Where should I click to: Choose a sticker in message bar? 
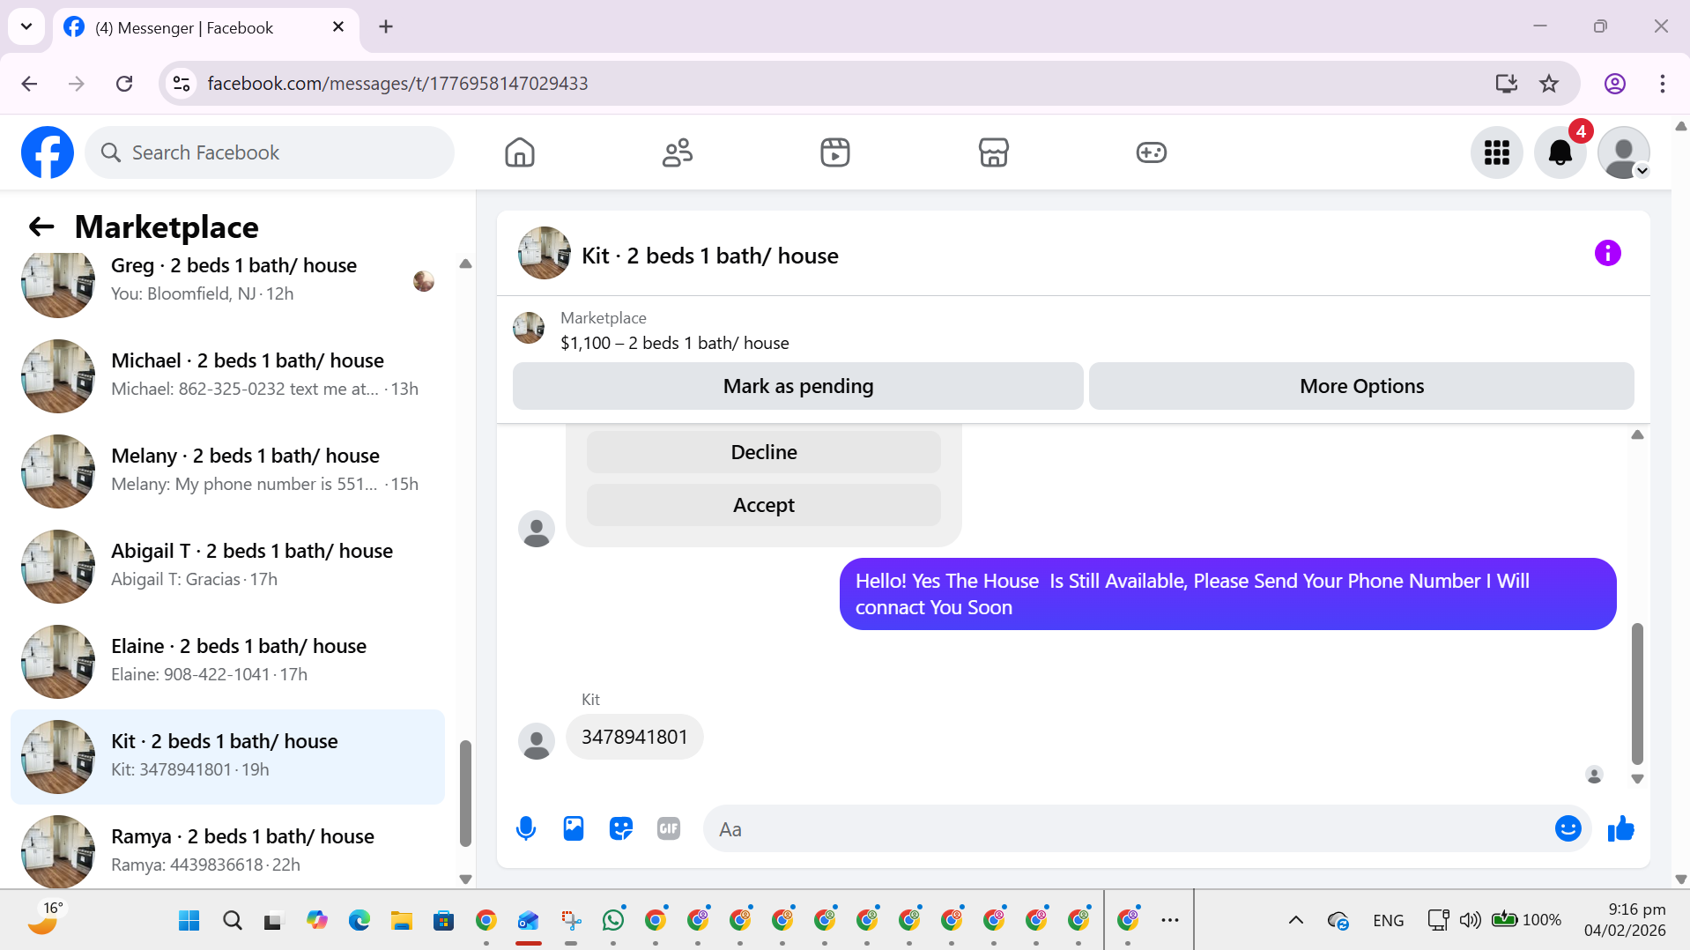click(621, 828)
